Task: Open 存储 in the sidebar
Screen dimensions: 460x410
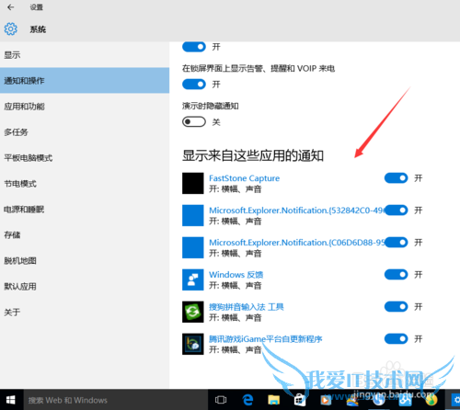Action: pyautogui.click(x=85, y=235)
